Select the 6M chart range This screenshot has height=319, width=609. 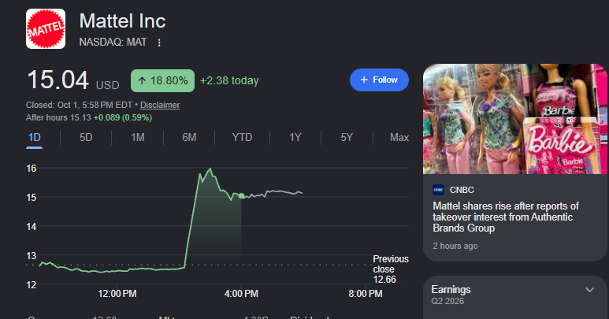(189, 137)
